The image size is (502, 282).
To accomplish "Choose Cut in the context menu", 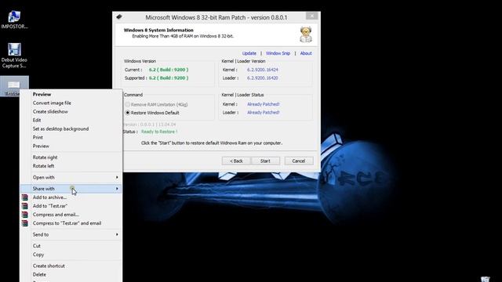I will pos(37,246).
